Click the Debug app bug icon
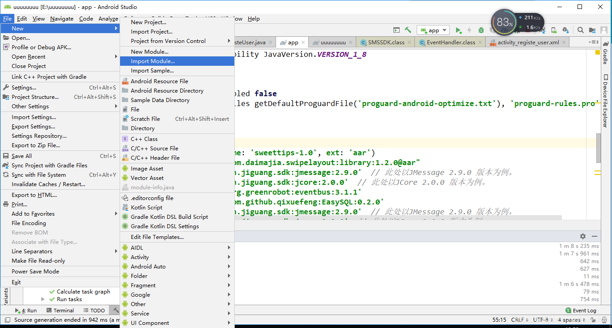This screenshot has height=328, width=612. (481, 30)
